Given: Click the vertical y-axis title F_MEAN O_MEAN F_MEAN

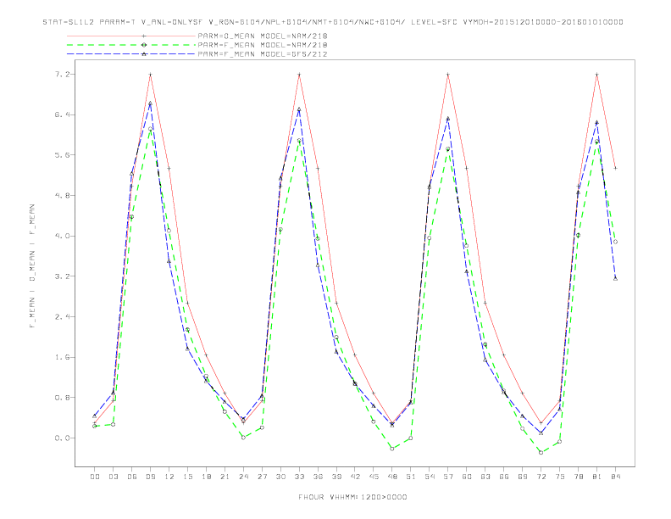Looking at the screenshot, I should (32, 266).
